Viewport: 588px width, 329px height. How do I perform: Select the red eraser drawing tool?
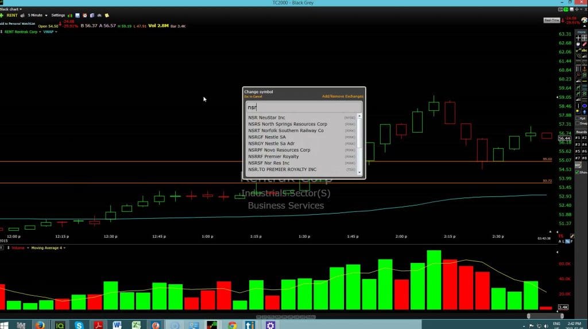(x=585, y=44)
